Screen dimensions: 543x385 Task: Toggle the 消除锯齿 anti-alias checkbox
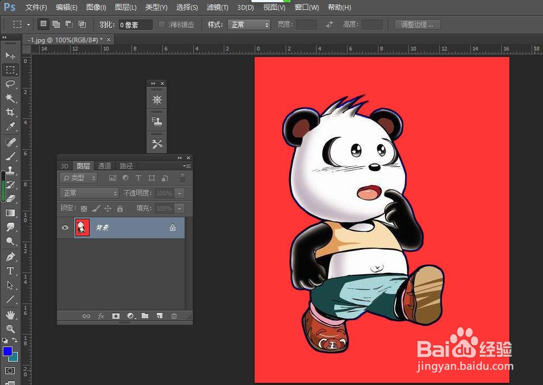[161, 24]
